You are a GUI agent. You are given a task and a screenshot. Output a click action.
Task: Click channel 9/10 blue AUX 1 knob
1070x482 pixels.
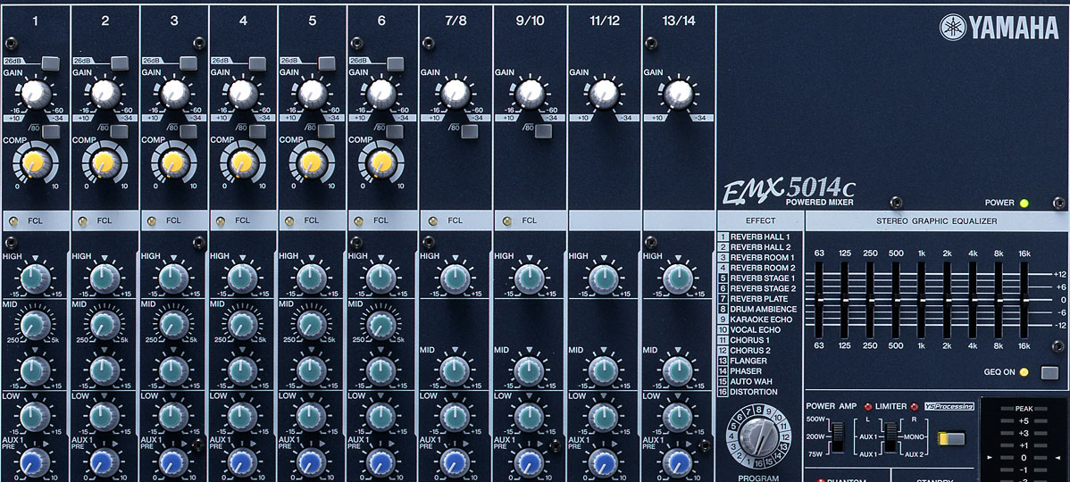pyautogui.click(x=529, y=462)
